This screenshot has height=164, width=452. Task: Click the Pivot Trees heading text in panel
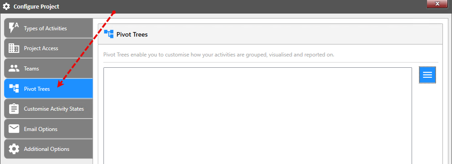point(132,34)
